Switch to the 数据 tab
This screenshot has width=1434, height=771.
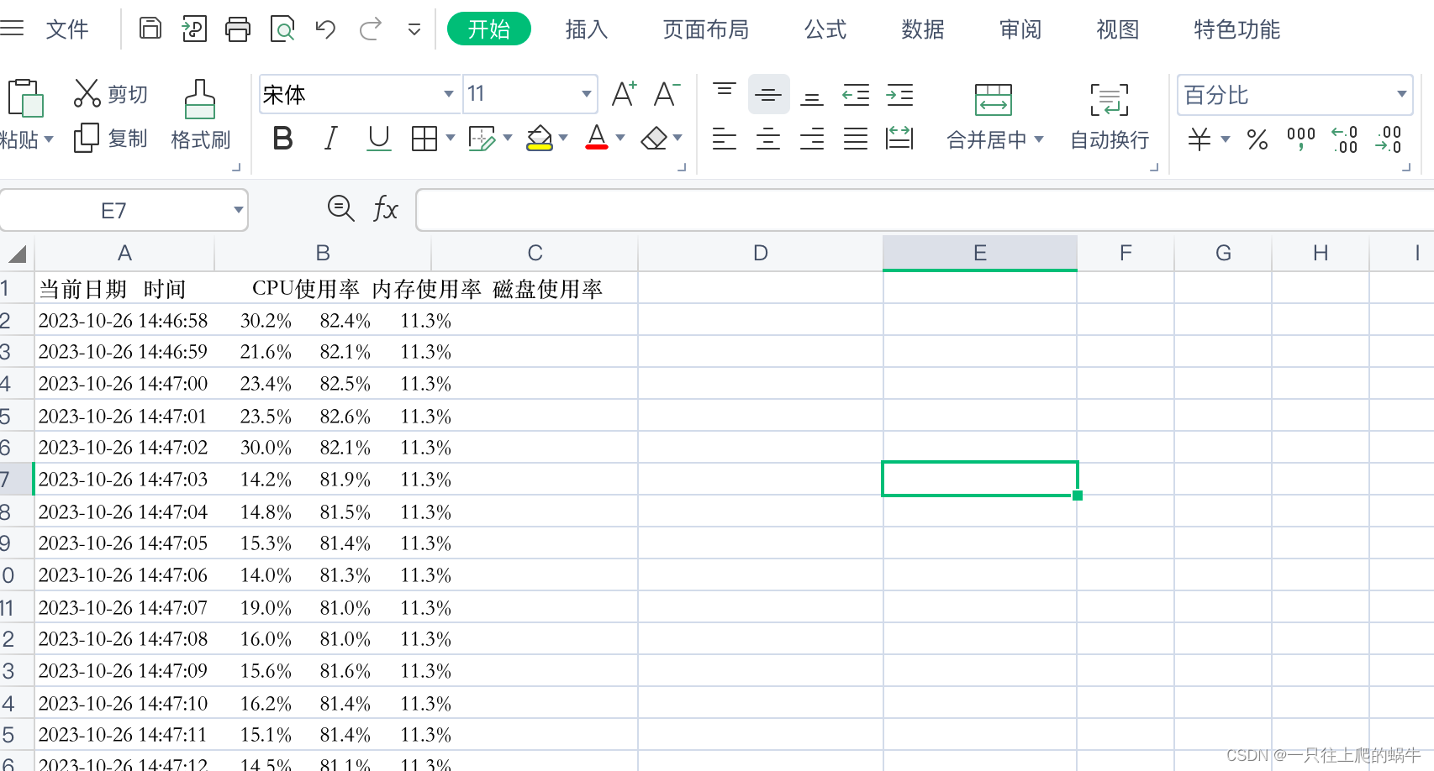click(x=923, y=29)
